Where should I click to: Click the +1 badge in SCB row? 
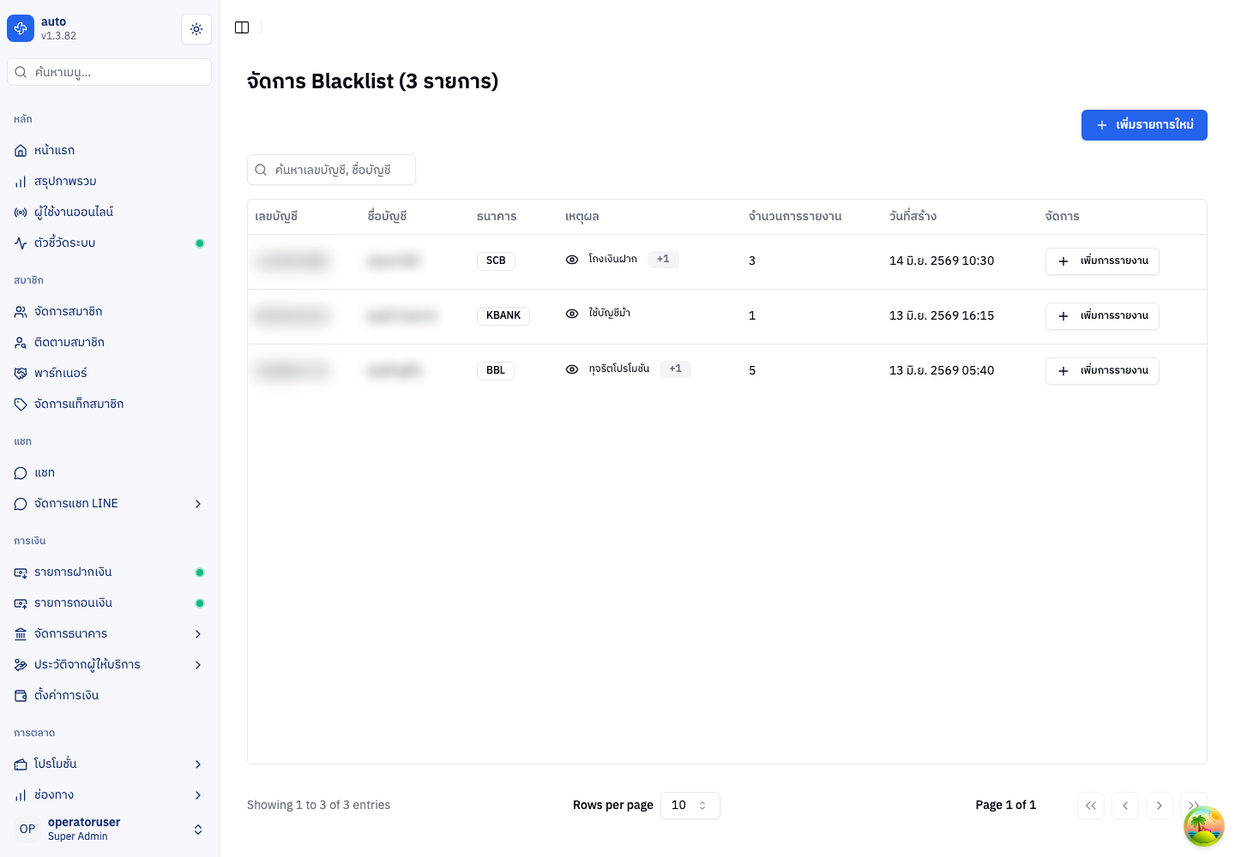[x=663, y=259]
